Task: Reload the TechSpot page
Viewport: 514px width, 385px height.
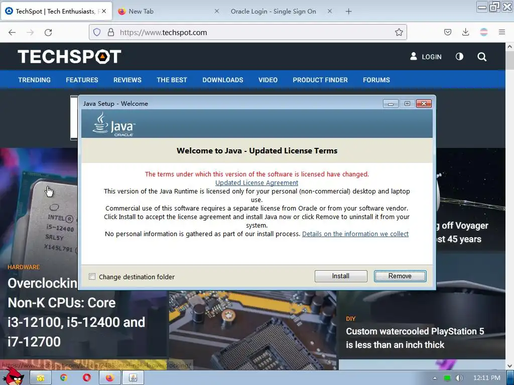Action: [x=48, y=33]
